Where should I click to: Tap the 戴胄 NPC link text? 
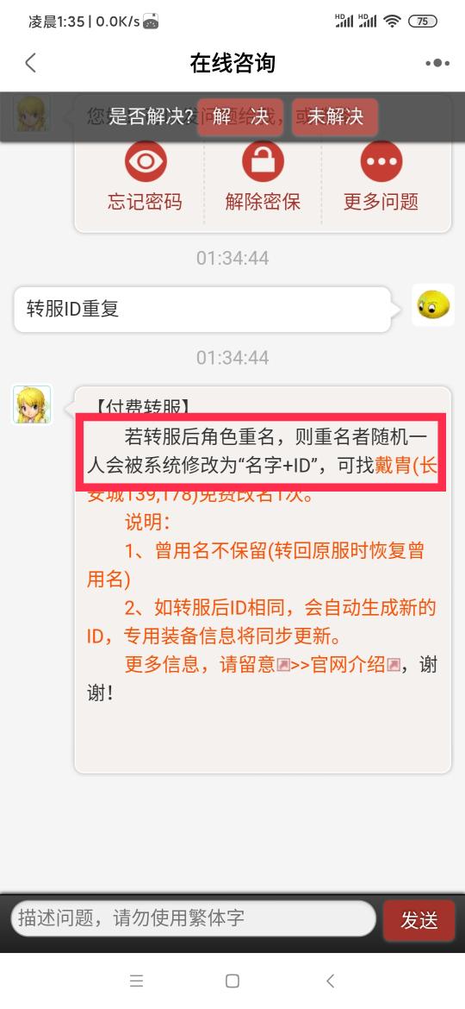coord(394,465)
